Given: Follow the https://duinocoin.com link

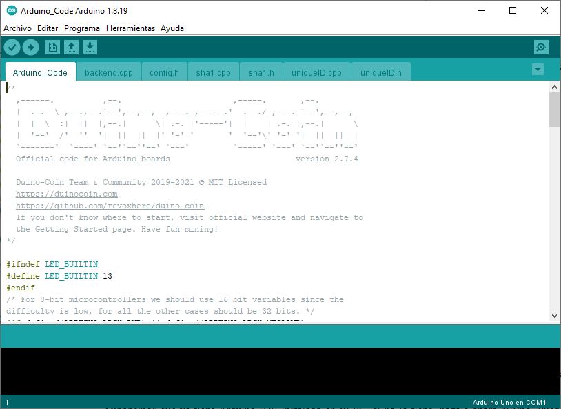Looking at the screenshot, I should (x=67, y=194).
